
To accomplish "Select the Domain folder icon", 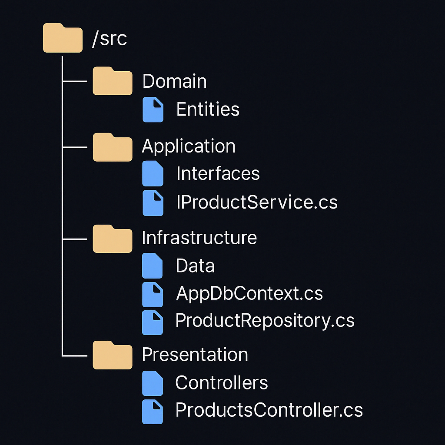I will pyautogui.click(x=113, y=81).
